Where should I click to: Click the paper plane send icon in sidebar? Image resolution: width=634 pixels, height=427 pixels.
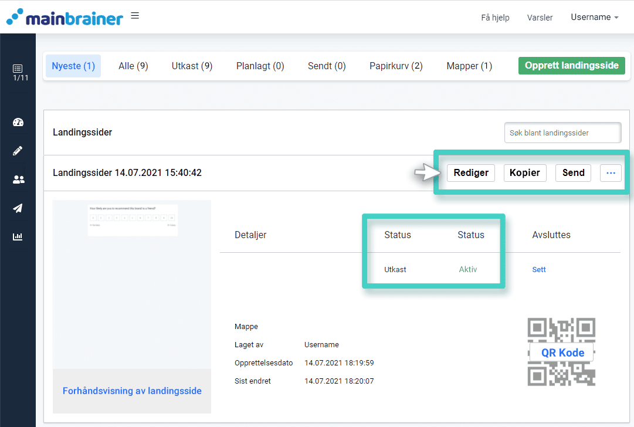coord(18,208)
